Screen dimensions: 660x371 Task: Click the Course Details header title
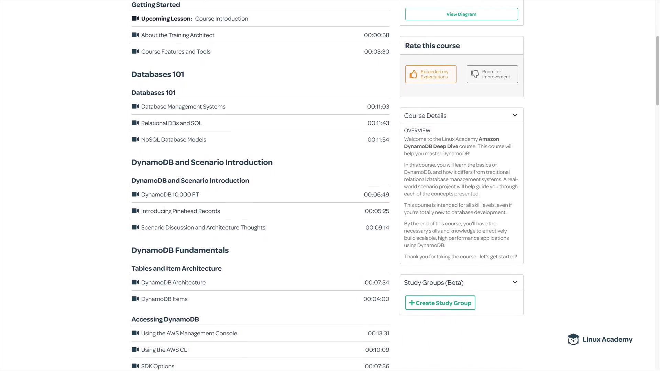click(x=425, y=116)
